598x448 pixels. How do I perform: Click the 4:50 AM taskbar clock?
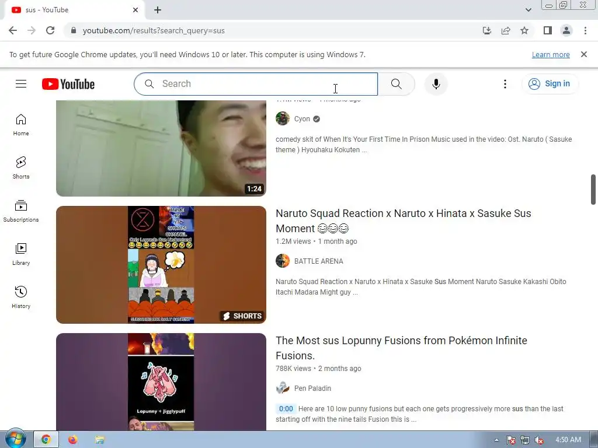pyautogui.click(x=568, y=440)
